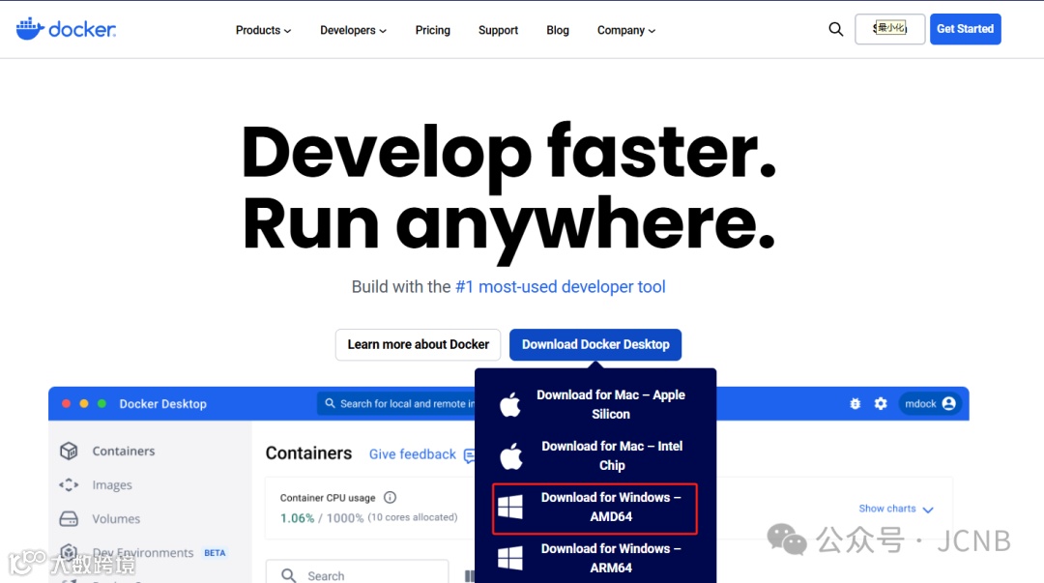The image size is (1044, 583).
Task: Click the Apple icon for Intel Chip download
Action: tap(510, 455)
